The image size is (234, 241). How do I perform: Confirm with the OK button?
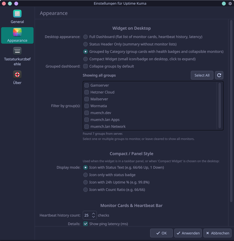tap(161, 233)
